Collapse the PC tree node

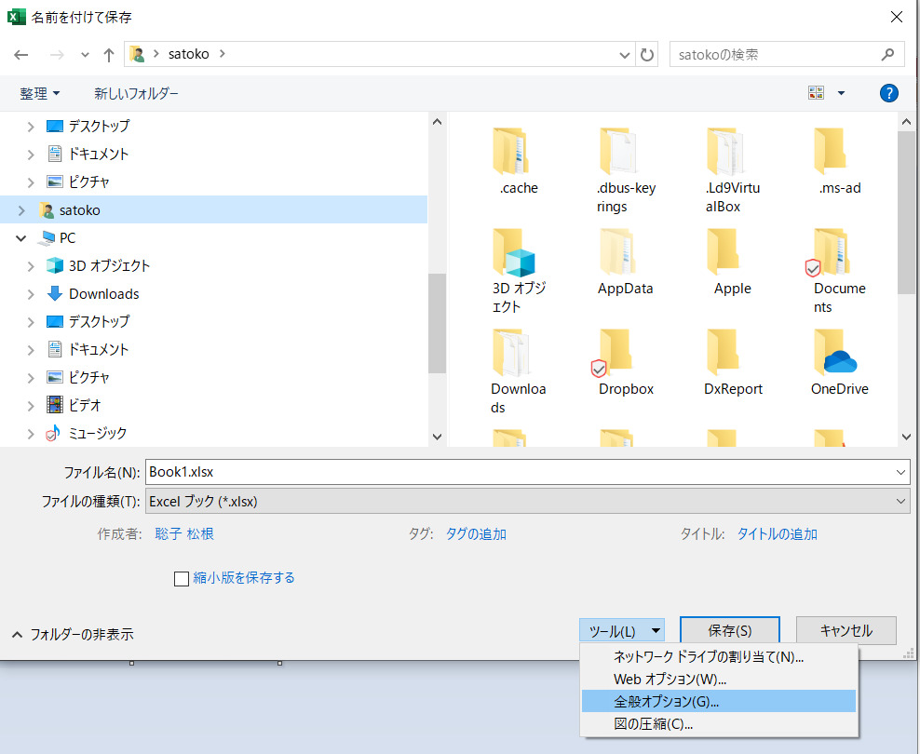click(x=21, y=238)
